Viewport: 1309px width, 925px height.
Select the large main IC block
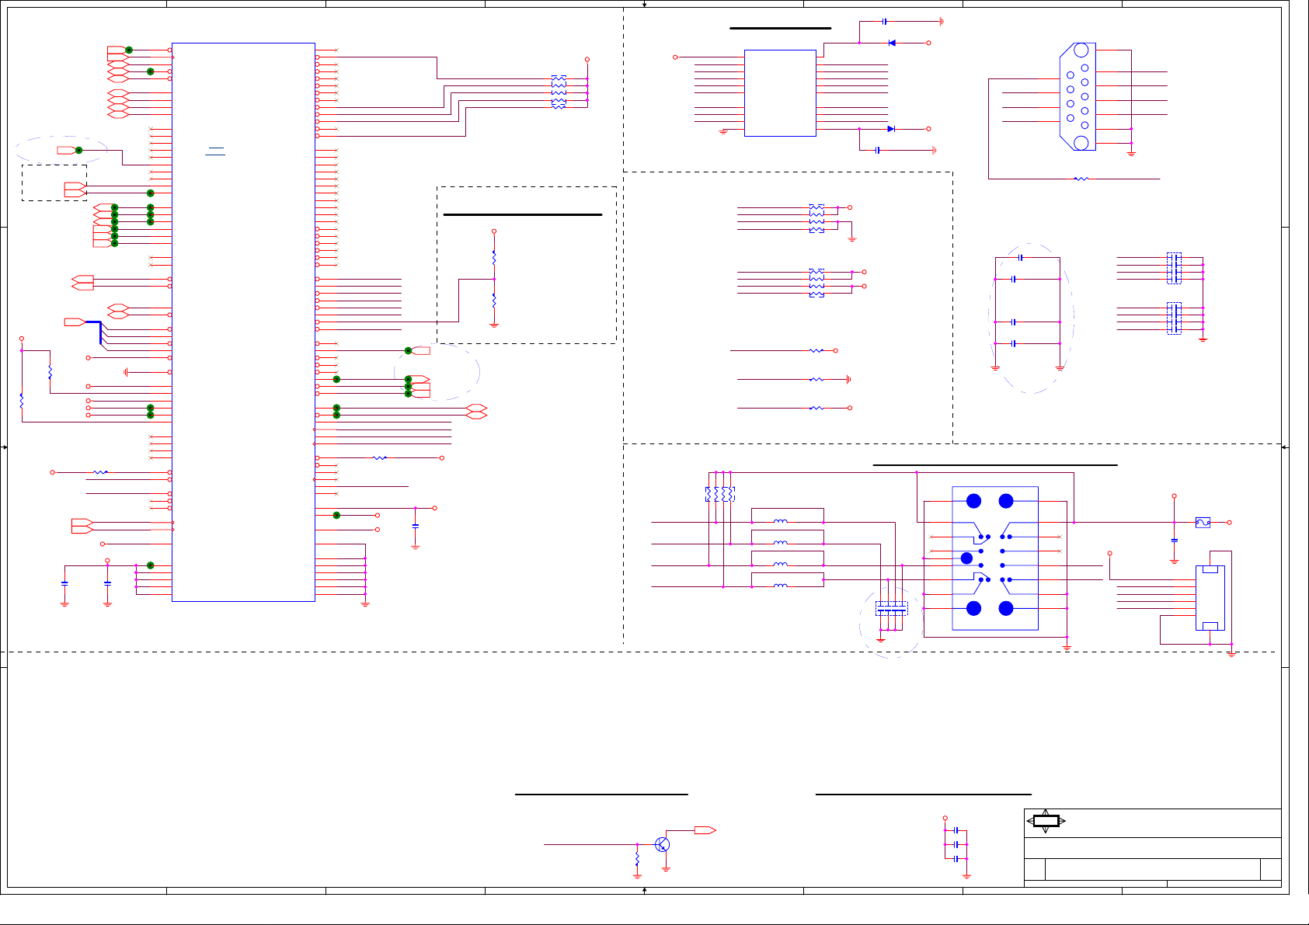243,322
